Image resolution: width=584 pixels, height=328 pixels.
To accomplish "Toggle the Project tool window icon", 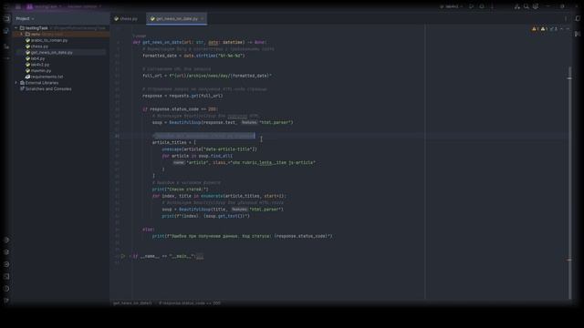I will coord(6,18).
